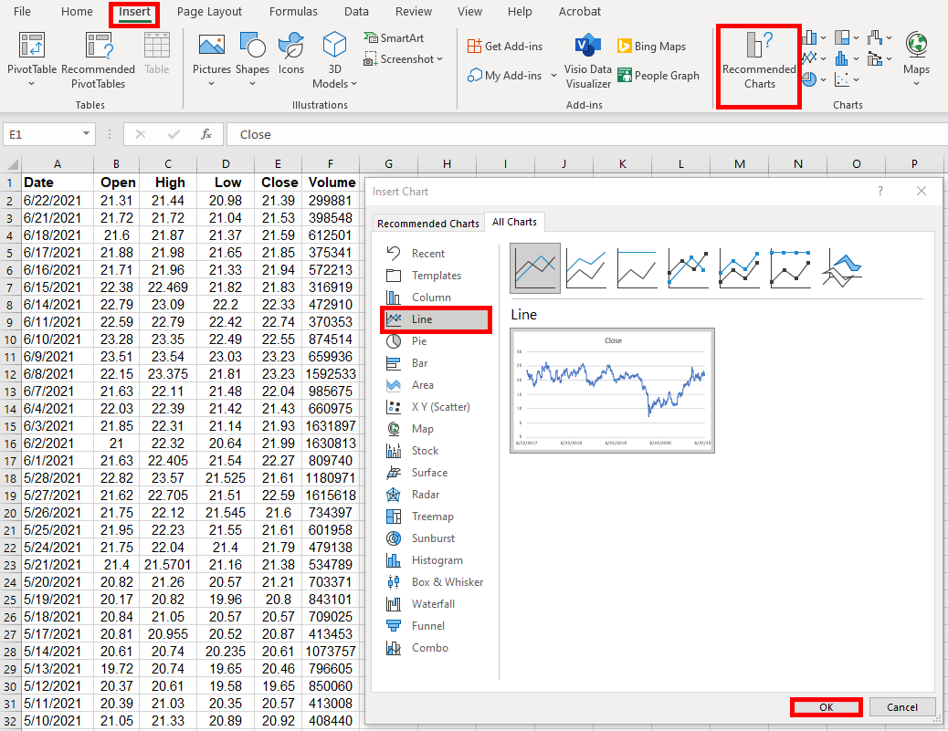Open Recommended PivotTables
Screen dimensions: 948x731
tap(98, 60)
